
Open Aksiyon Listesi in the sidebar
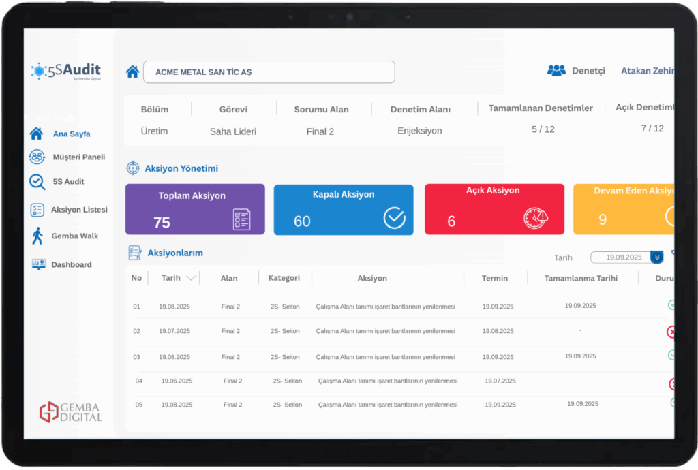(x=78, y=210)
